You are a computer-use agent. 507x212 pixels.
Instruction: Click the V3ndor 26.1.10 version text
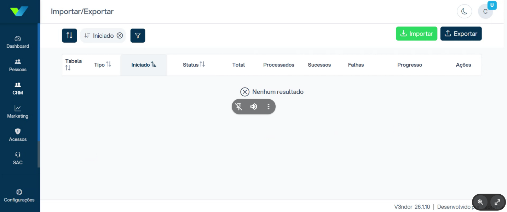click(412, 207)
